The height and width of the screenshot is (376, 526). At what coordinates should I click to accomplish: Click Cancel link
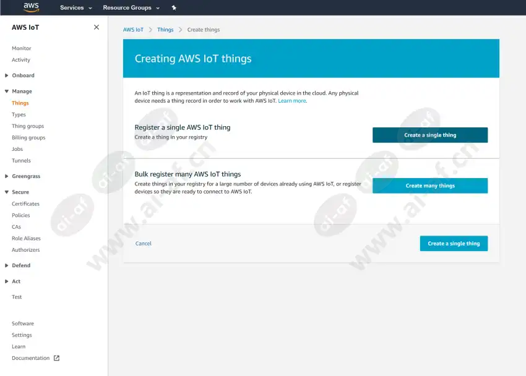pos(143,243)
